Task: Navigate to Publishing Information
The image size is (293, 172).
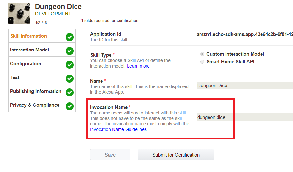Action: click(x=36, y=91)
